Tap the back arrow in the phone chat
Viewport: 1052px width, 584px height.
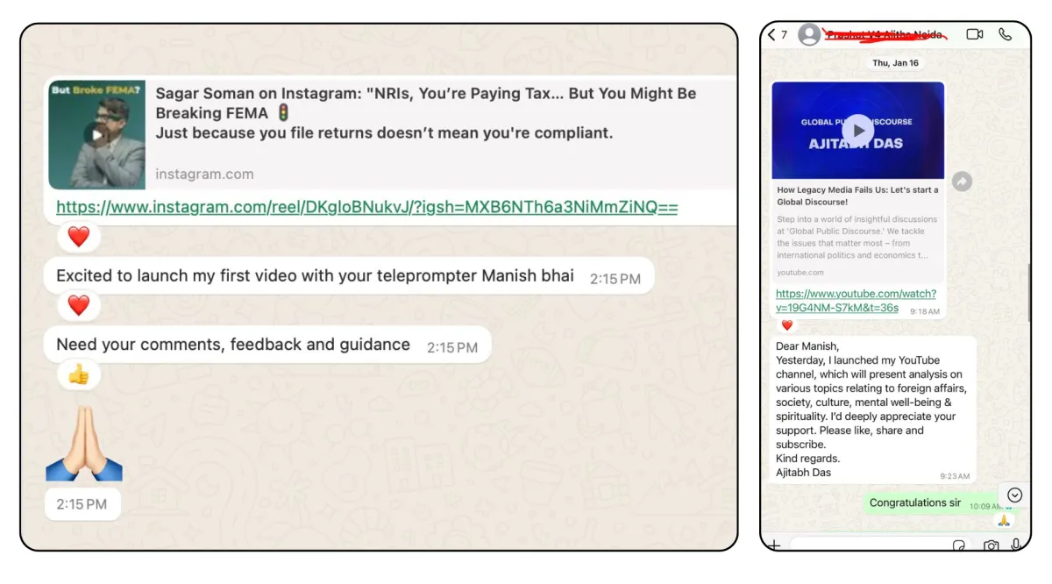(x=771, y=35)
